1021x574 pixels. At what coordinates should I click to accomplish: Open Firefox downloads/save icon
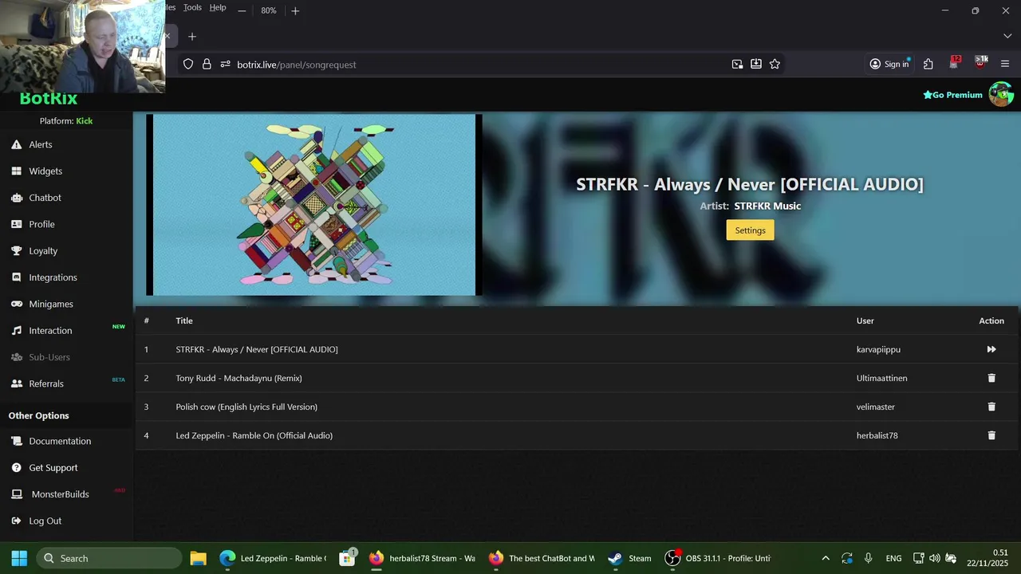point(755,65)
